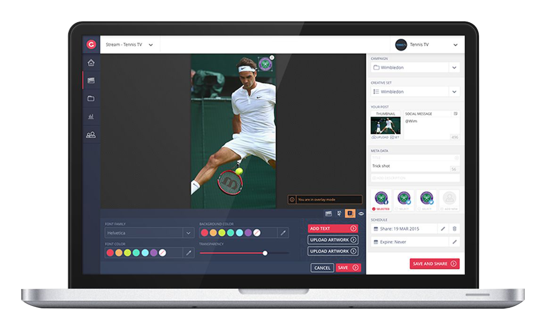Open the Tennis TV account menu

[x=455, y=45]
